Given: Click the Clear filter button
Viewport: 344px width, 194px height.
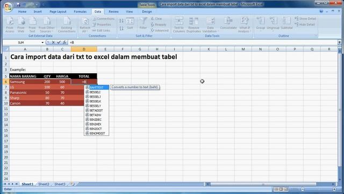Looking at the screenshot, I should click(156, 19).
